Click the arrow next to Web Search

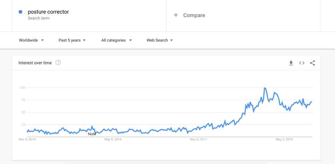pyautogui.click(x=171, y=40)
